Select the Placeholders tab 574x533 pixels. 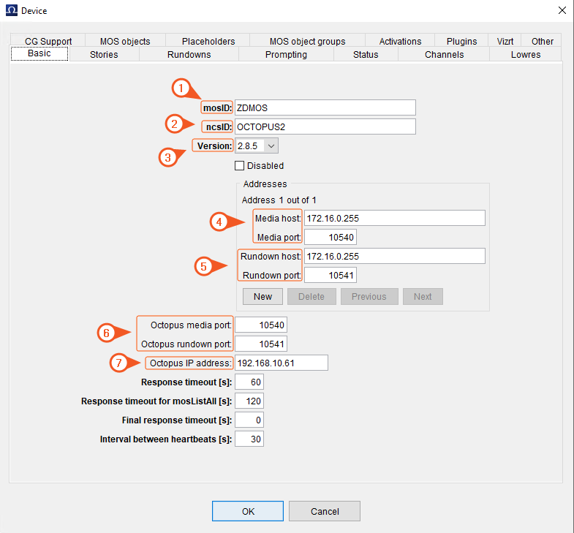pyautogui.click(x=208, y=42)
